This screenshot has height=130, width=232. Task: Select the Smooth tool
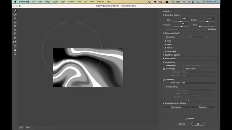pos(15,18)
